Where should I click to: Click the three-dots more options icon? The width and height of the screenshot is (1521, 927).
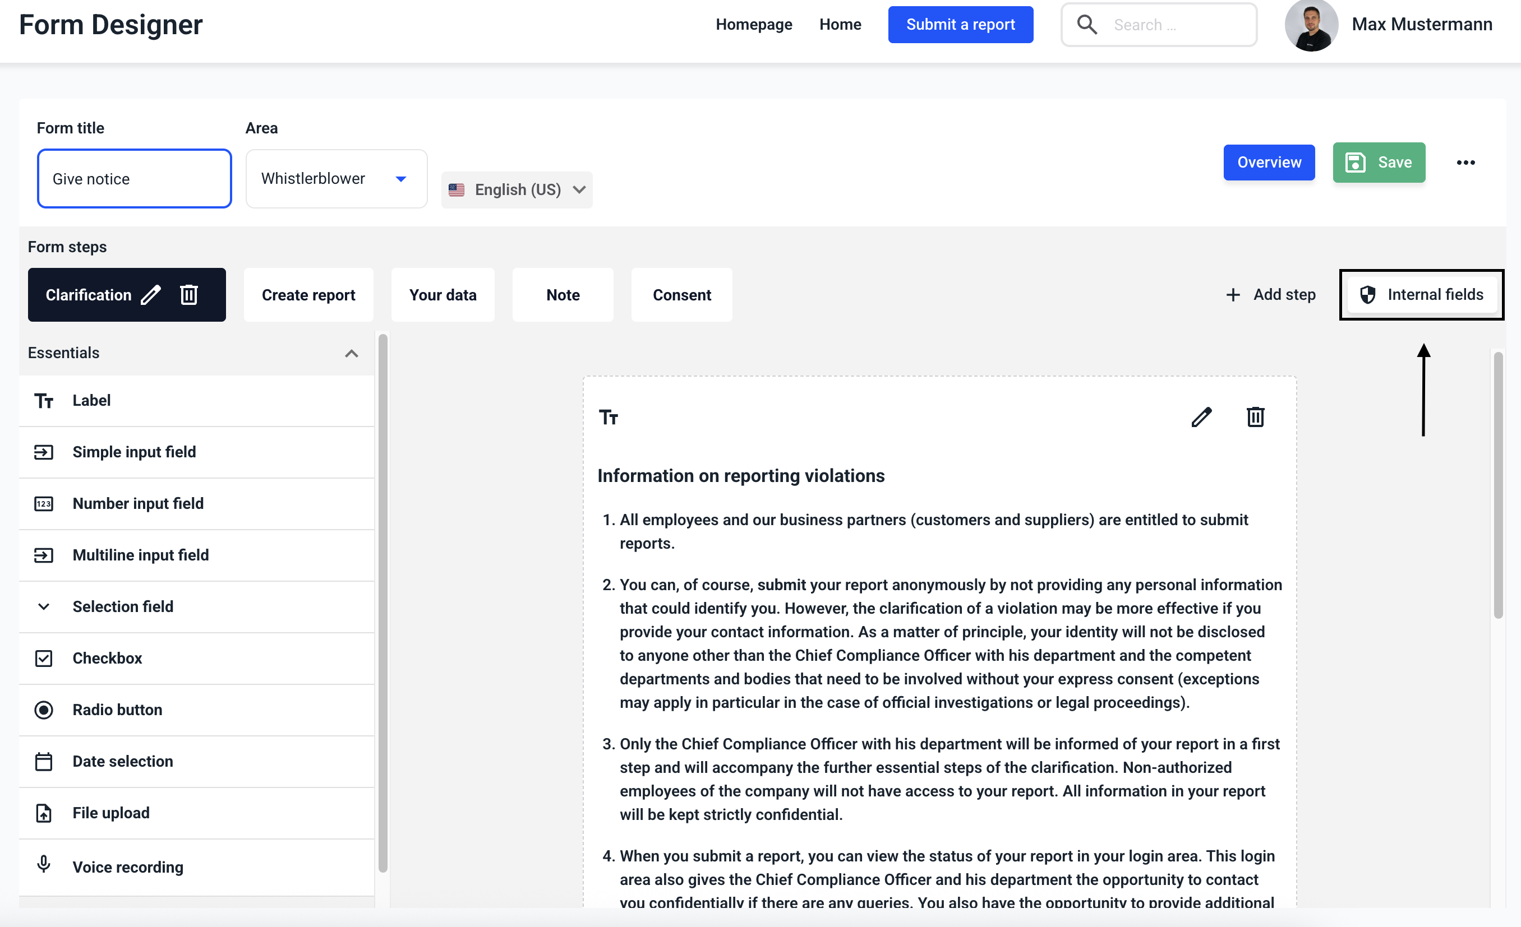(1465, 163)
